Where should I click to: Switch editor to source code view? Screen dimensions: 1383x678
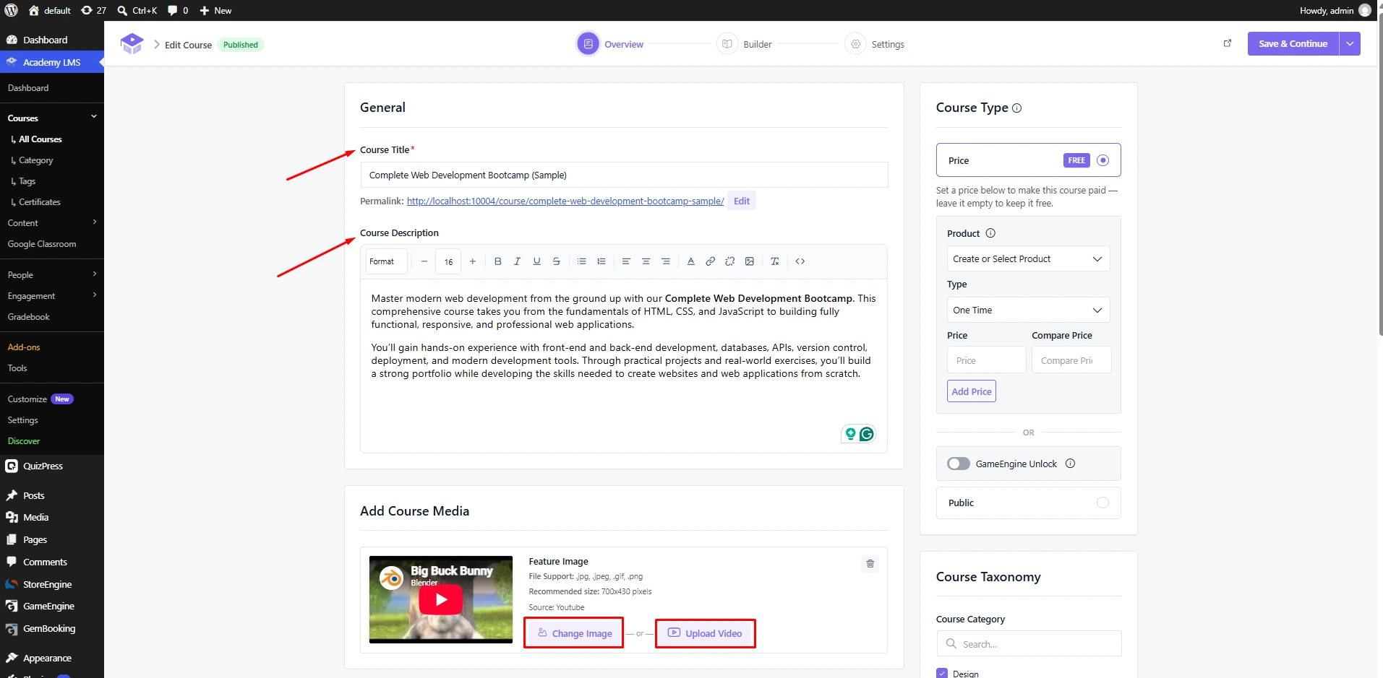point(800,261)
